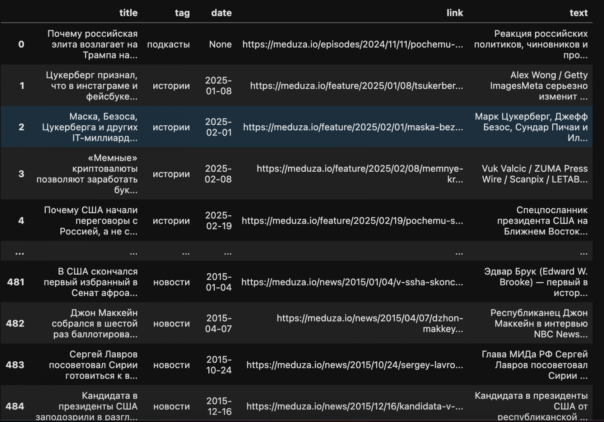
Task: Select row index 1
Action: pos(22,85)
